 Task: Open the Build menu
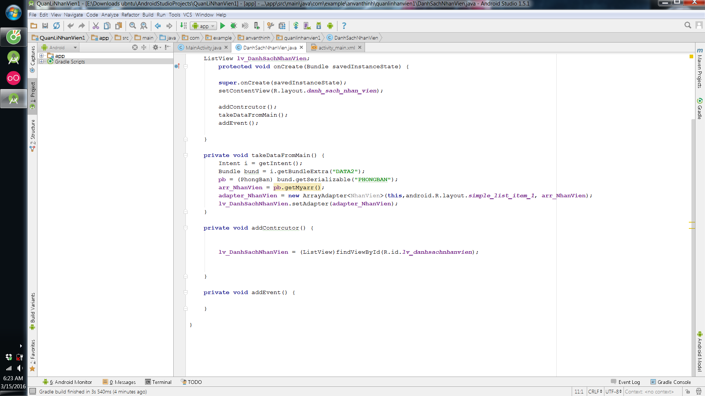(x=148, y=15)
